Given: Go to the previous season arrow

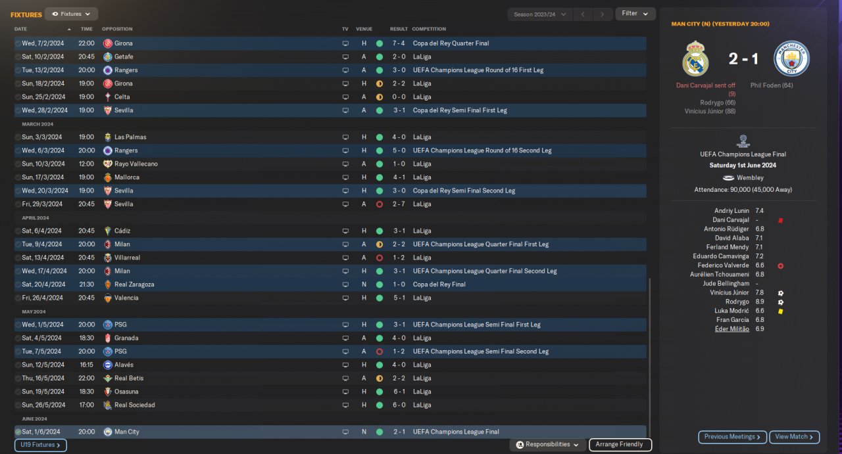Looking at the screenshot, I should click(x=583, y=14).
